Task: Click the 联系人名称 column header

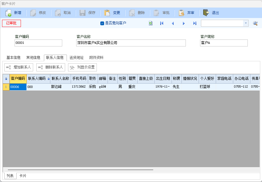Action: click(60, 79)
